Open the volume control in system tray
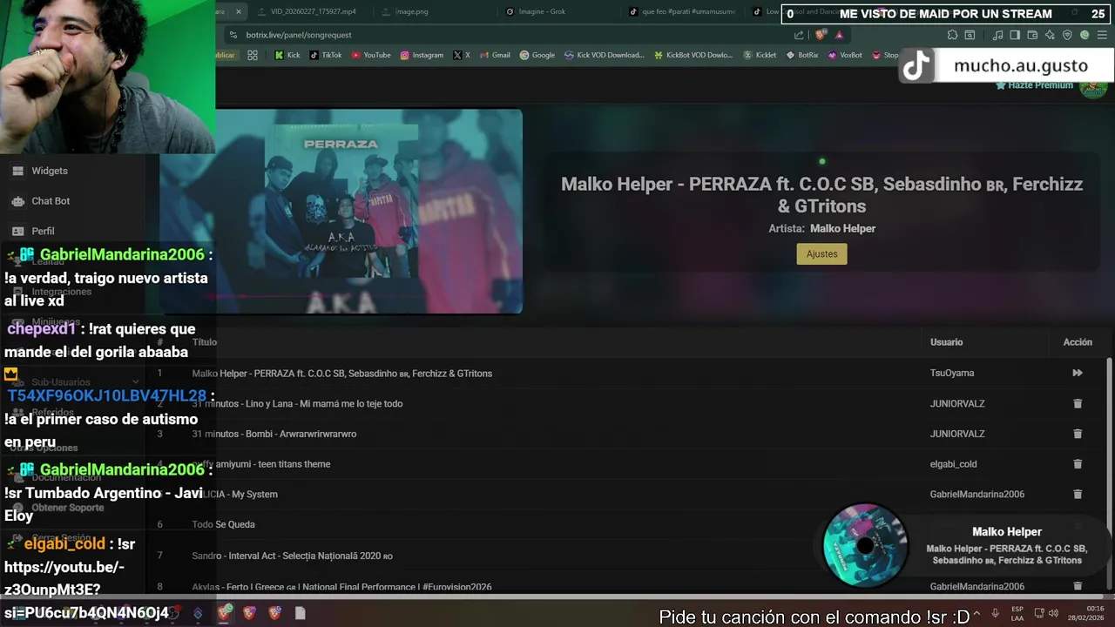 pyautogui.click(x=1053, y=613)
